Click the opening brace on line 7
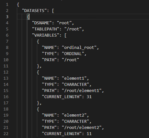Viewport: 149px width, 138px height. (x=38, y=41)
